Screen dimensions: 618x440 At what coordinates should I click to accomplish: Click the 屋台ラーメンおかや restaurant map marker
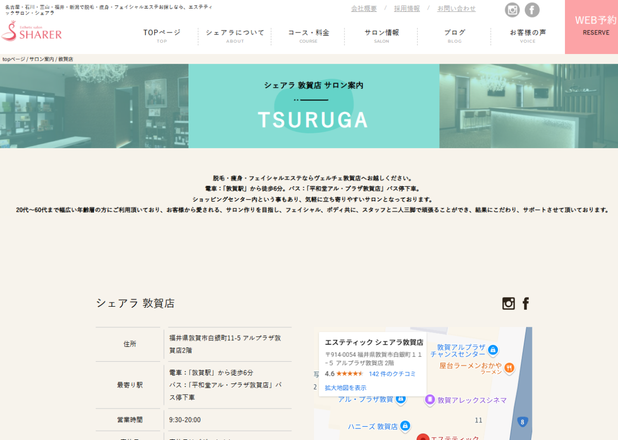coord(509,367)
